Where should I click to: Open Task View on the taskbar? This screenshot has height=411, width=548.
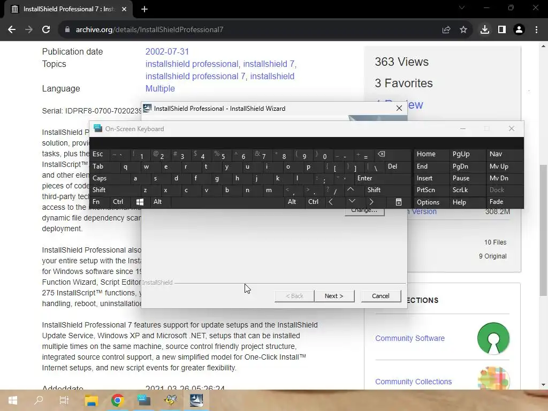64,400
